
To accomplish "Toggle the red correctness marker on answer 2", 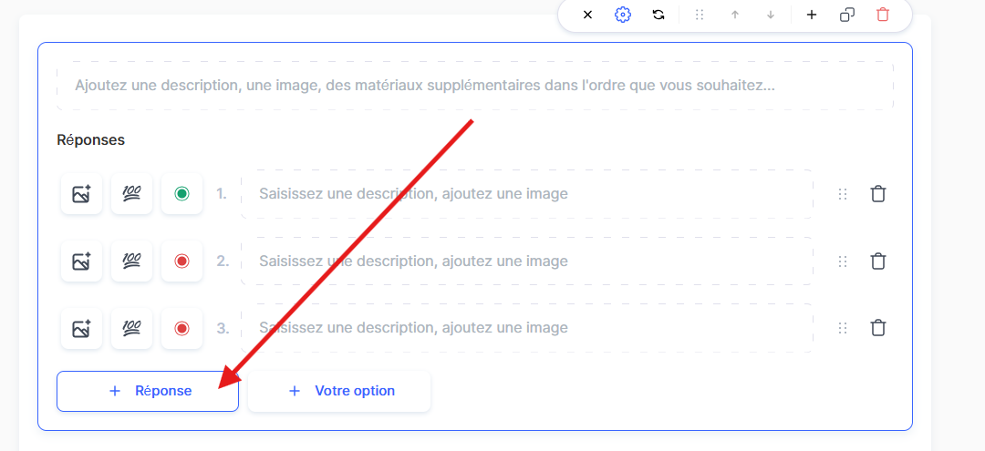I will click(x=181, y=261).
